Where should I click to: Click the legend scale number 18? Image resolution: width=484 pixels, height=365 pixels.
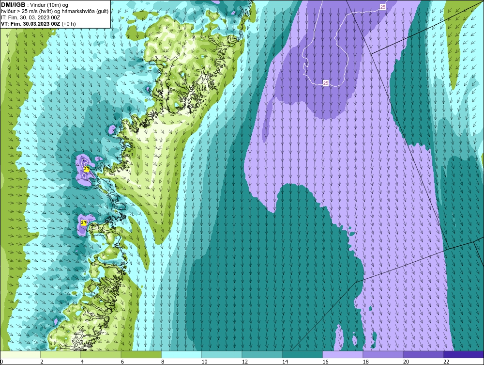[366, 362]
